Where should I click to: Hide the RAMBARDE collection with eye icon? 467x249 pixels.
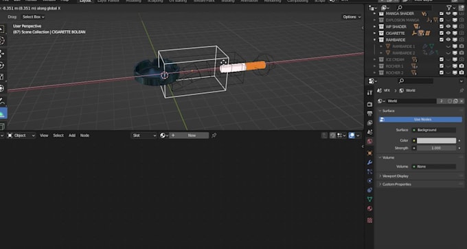click(448, 40)
